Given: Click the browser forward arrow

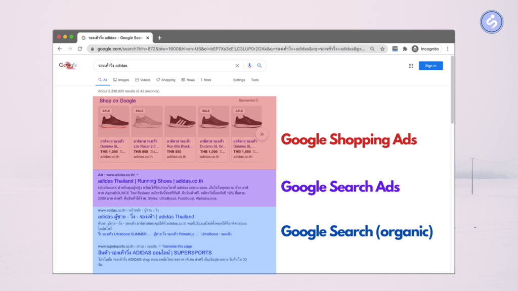Looking at the screenshot, I should coord(70,49).
